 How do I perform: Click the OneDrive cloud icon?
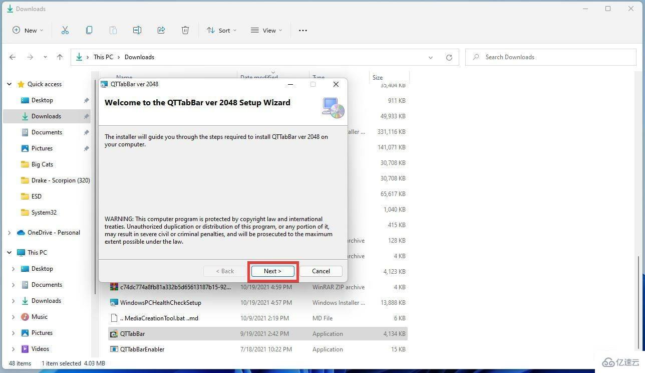pos(21,233)
